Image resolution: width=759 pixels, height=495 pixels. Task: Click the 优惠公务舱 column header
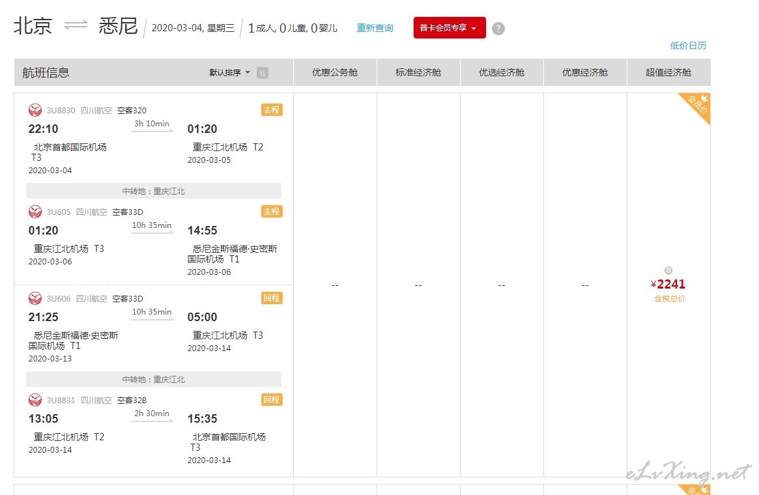pyautogui.click(x=335, y=72)
